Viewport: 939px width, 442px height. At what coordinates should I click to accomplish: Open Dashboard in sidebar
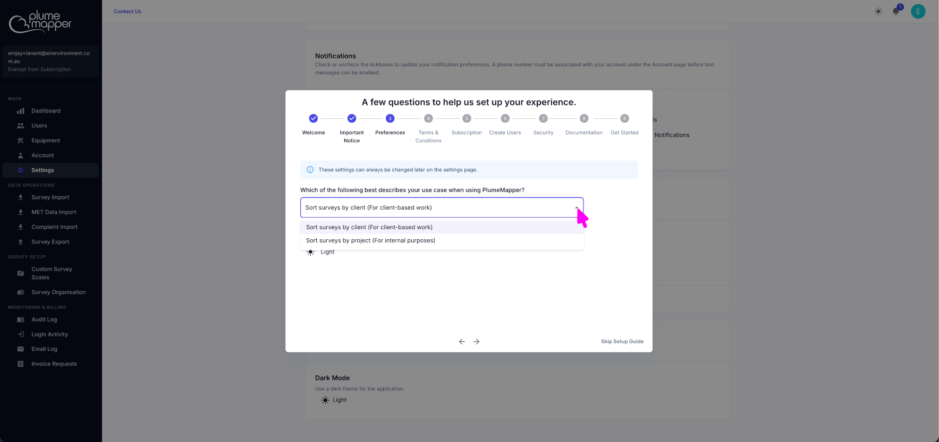pos(50,111)
